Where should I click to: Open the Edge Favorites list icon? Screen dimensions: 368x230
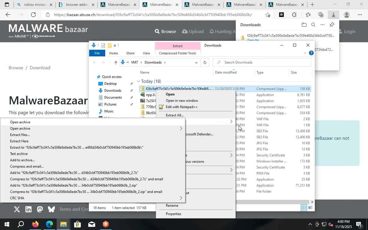(x=308, y=15)
